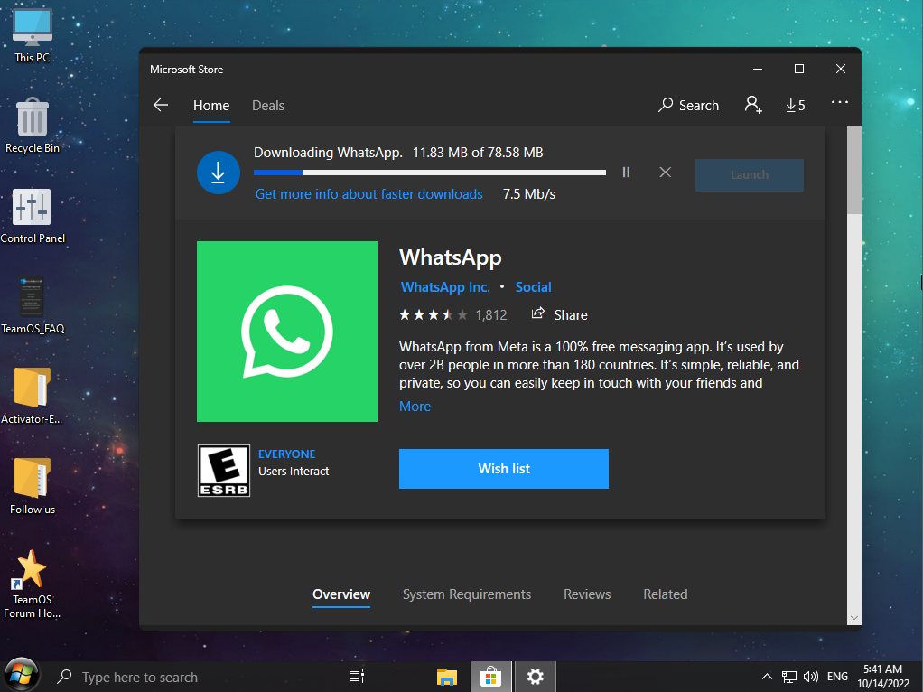Image resolution: width=923 pixels, height=692 pixels.
Task: Click the back arrow in Microsoft Store
Action: tap(161, 106)
